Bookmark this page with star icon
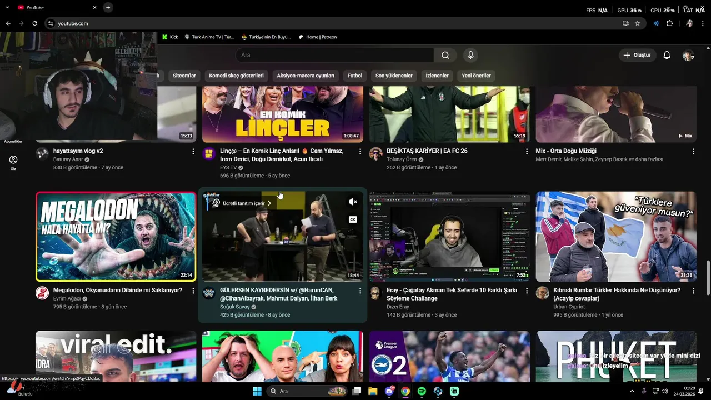Screen dimensions: 711x400 click(x=638, y=23)
